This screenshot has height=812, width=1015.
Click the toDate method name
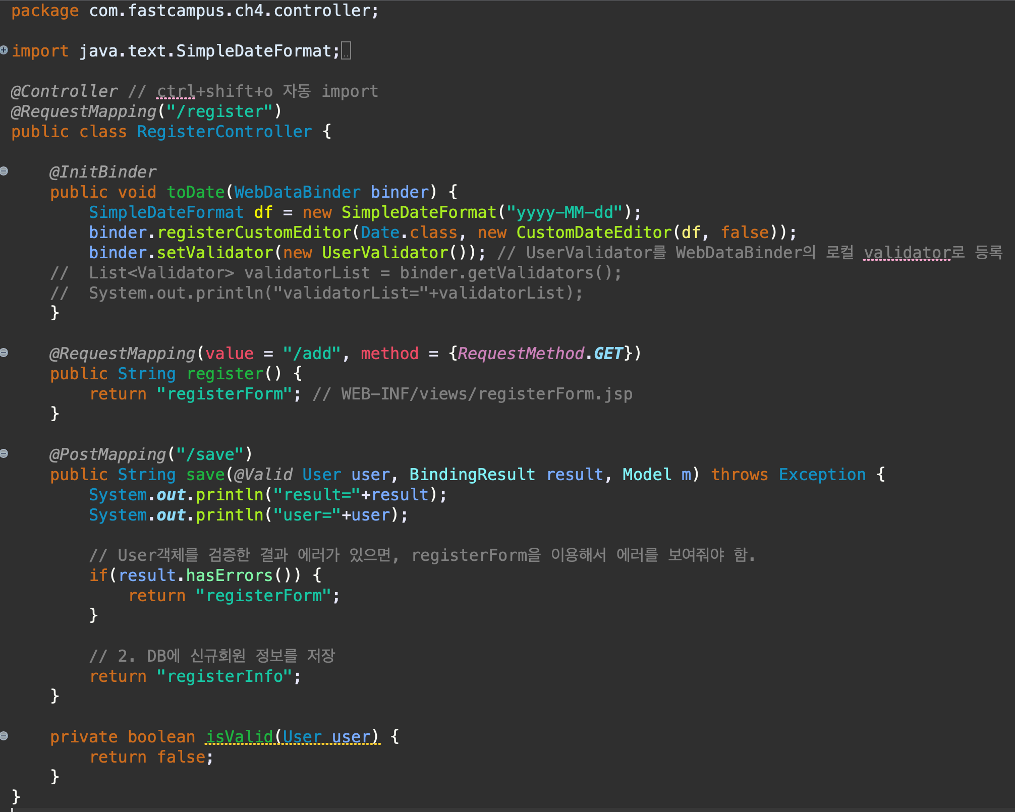(196, 192)
